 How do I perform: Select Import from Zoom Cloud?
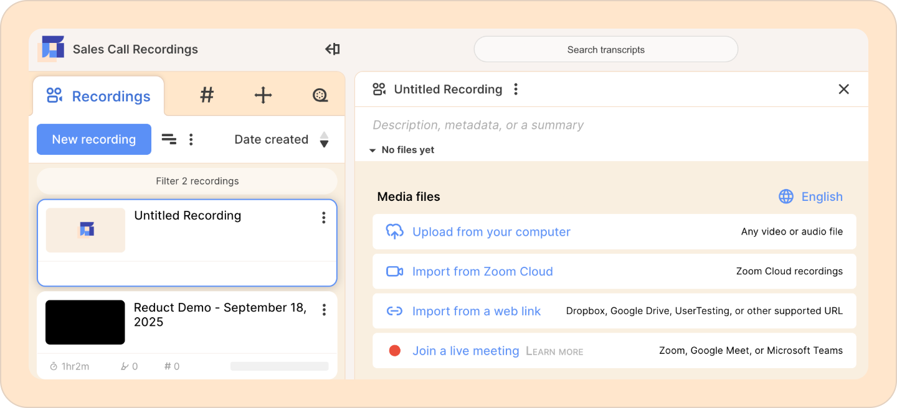point(614,272)
